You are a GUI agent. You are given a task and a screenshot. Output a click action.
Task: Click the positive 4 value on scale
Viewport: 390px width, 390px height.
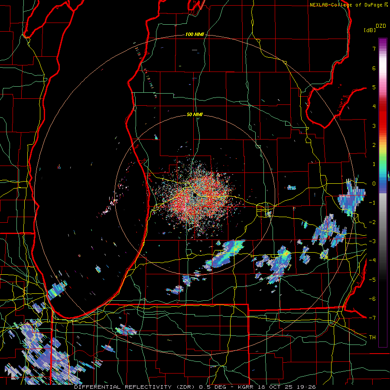pos(374,107)
